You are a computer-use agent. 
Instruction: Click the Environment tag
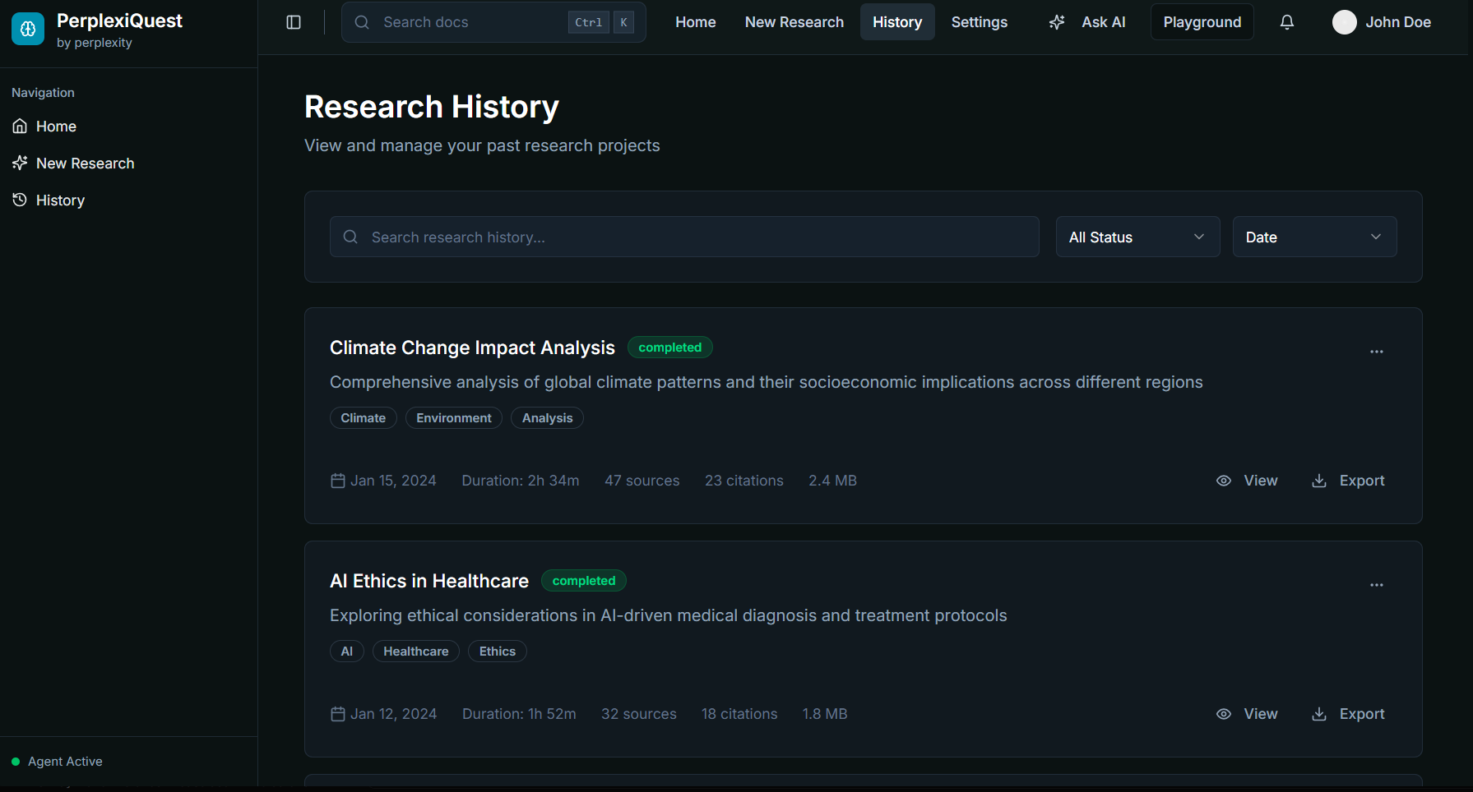click(x=454, y=418)
